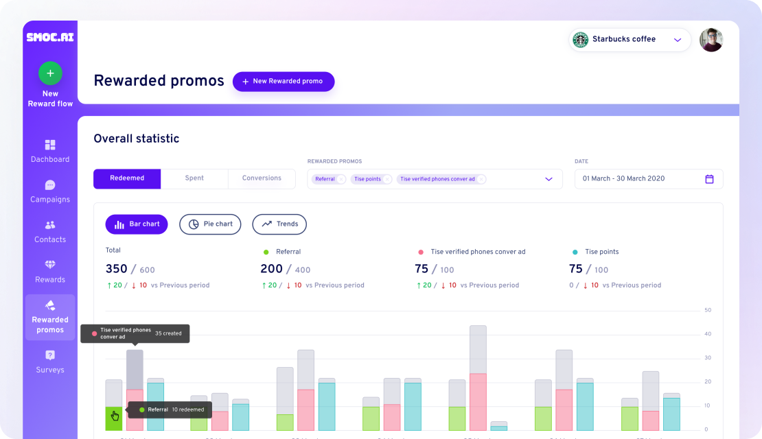Open Contacts from the sidebar
Viewport: 762px width, 439px height.
pyautogui.click(x=50, y=232)
